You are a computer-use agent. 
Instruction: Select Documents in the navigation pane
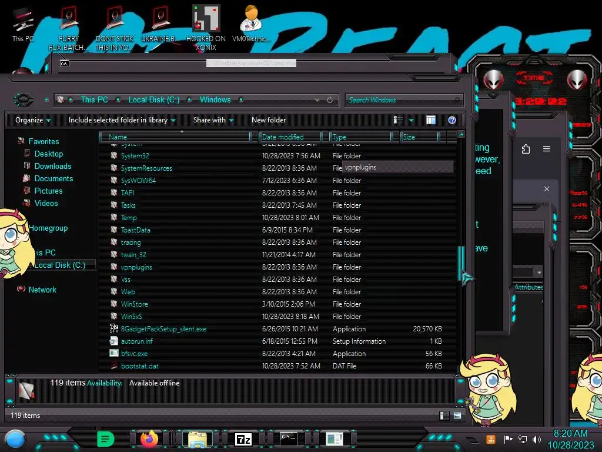click(53, 178)
